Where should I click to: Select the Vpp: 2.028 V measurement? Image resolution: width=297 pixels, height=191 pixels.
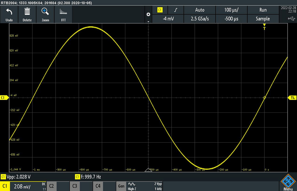[16, 177]
